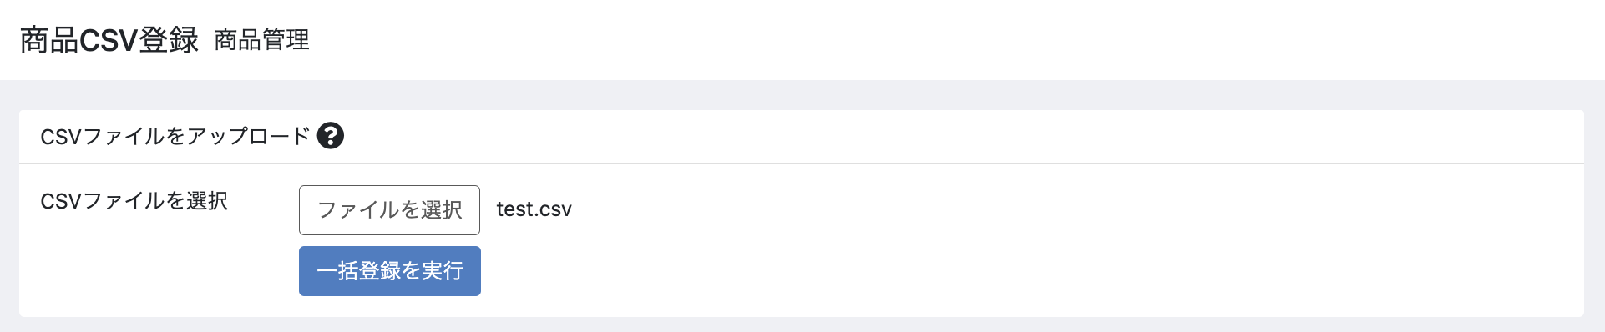Click the selected filename test.csv
1605x332 pixels.
click(x=534, y=209)
